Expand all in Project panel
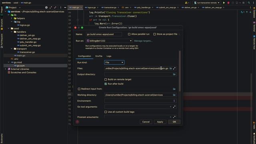This screenshot has height=144, width=256. pos(51,8)
